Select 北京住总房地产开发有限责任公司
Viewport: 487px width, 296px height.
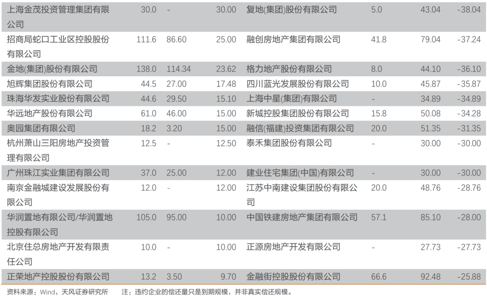[58, 254]
